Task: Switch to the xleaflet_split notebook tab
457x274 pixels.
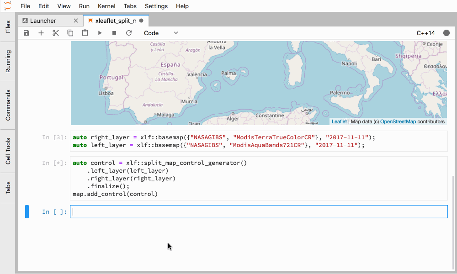Action: coord(116,21)
